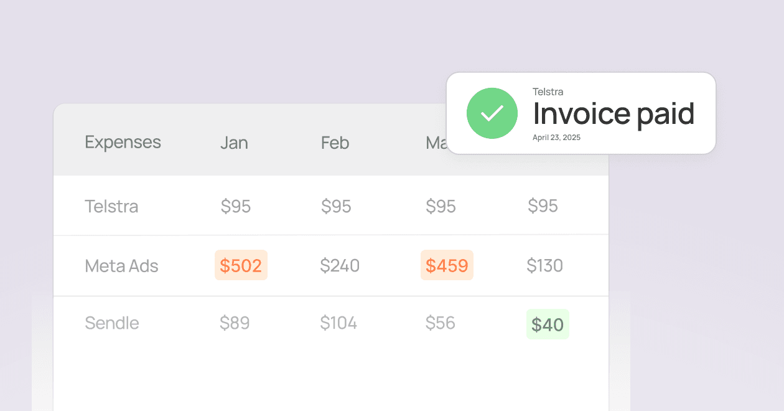784x411 pixels.
Task: Open the Invoice paid notification
Action: 581,113
